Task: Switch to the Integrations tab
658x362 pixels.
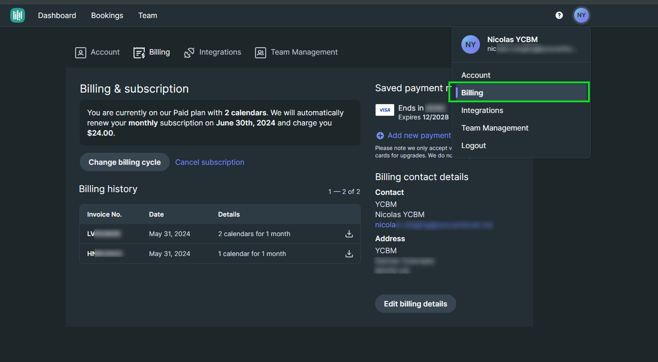Action: tap(212, 52)
